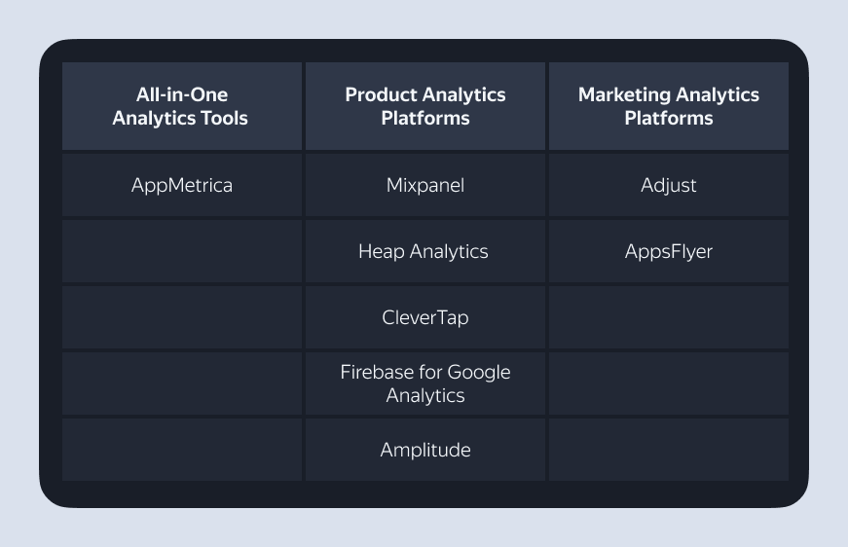Click the Mixpanel table cell

(x=425, y=185)
